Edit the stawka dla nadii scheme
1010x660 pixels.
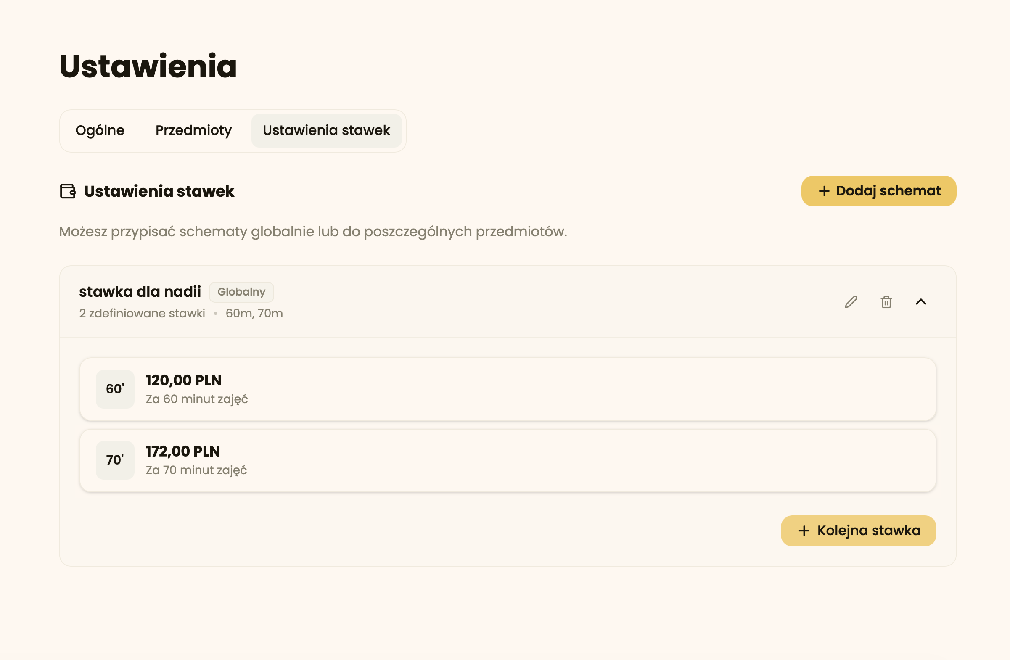coord(851,302)
